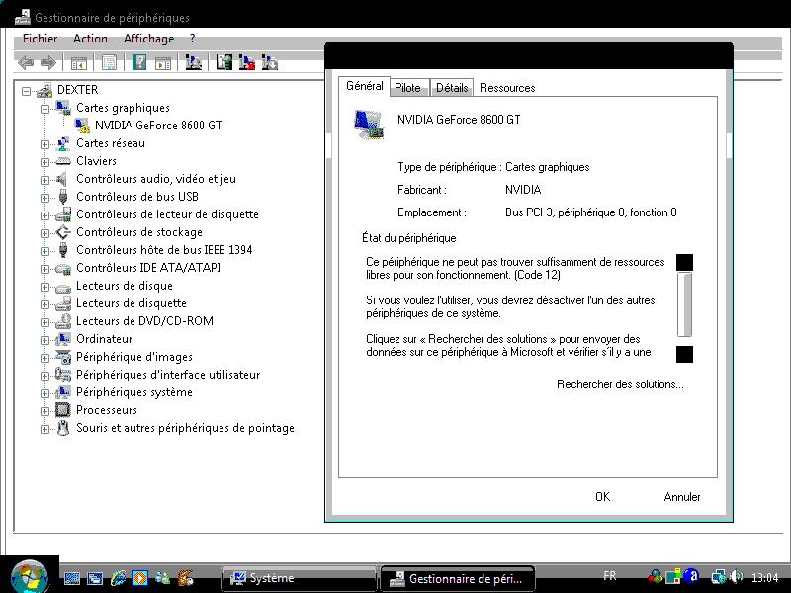The width and height of the screenshot is (791, 593).
Task: Click the OK button
Action: pyautogui.click(x=602, y=497)
